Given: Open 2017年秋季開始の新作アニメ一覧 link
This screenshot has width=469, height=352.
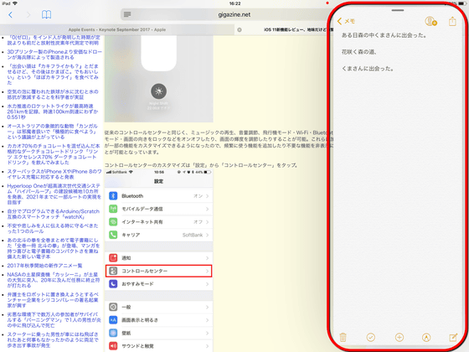Looking at the screenshot, I should [44, 266].
